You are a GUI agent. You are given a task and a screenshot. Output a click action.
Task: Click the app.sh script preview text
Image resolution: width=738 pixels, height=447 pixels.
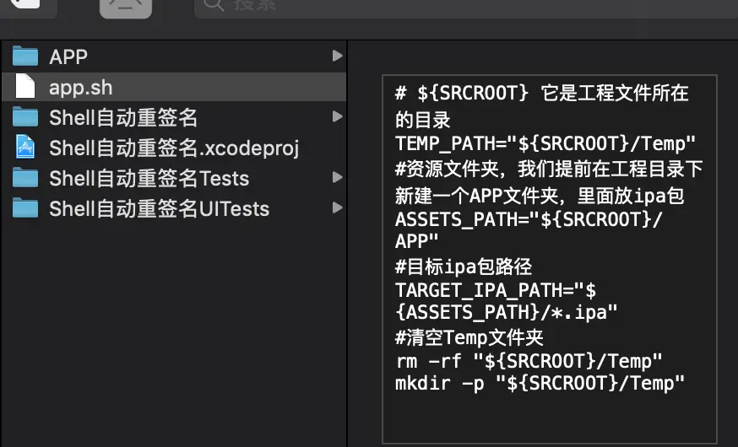pos(549,239)
